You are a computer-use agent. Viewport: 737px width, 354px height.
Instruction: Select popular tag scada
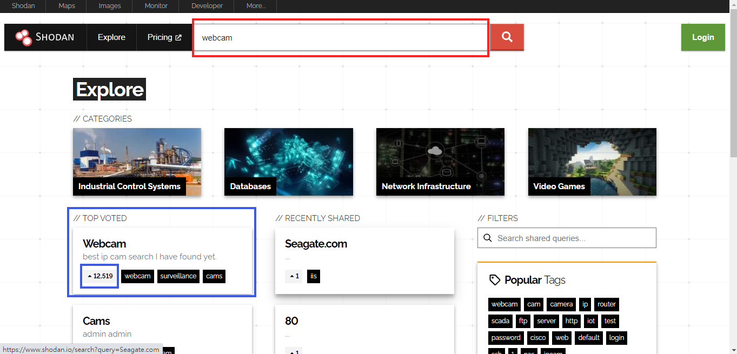500,321
